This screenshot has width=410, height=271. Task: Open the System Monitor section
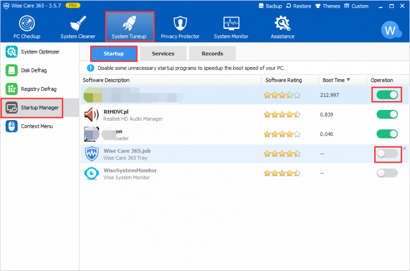231,27
